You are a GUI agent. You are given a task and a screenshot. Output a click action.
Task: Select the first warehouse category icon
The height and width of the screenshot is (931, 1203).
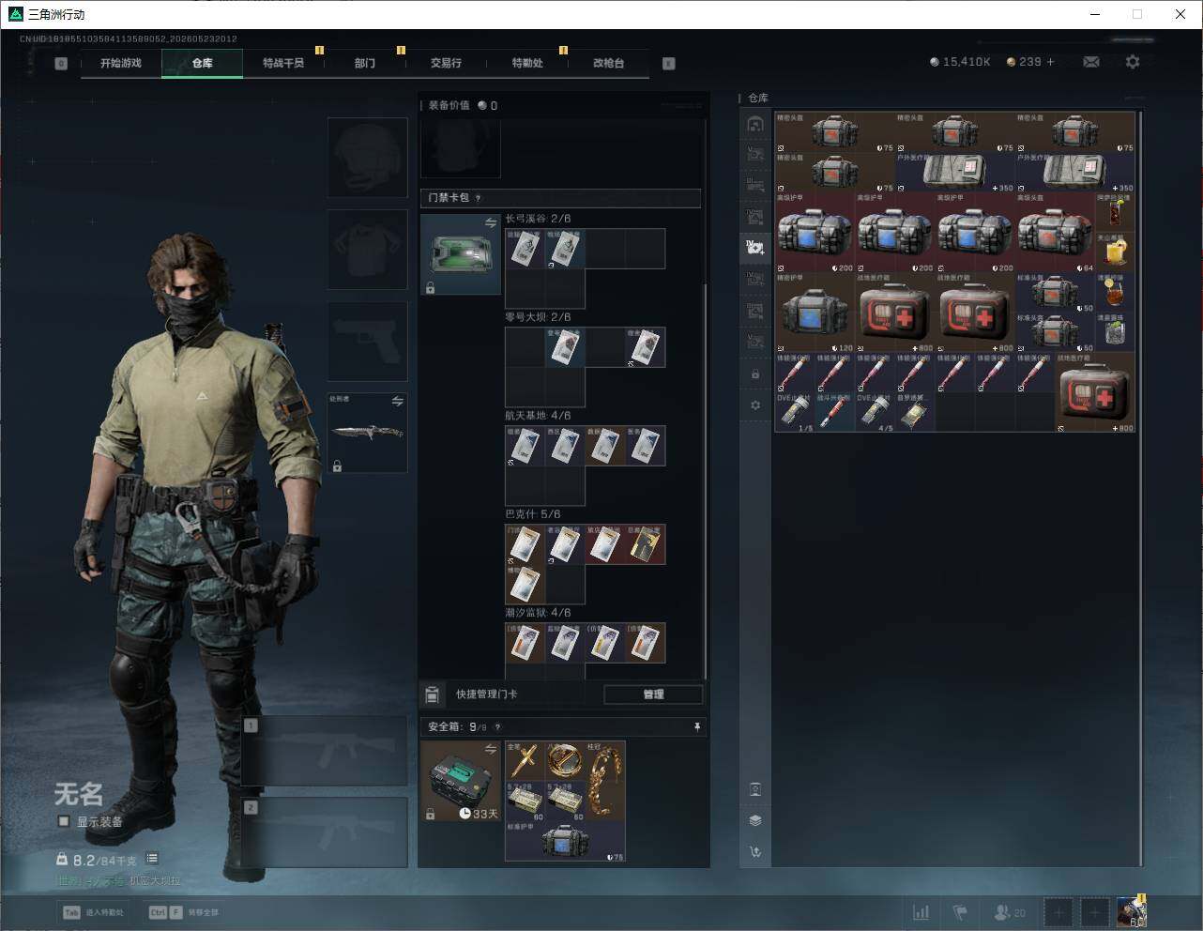click(x=755, y=124)
